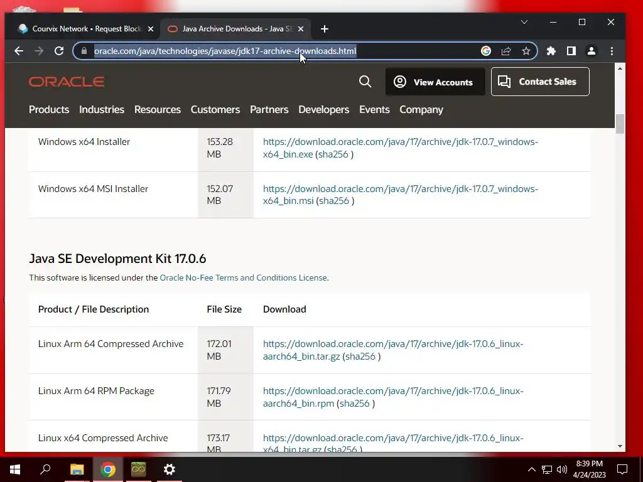
Task: Open Settings gear in the taskbar
Action: [x=169, y=469]
